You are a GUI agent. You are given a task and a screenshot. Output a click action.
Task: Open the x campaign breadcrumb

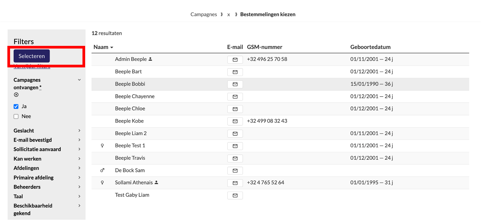228,14
